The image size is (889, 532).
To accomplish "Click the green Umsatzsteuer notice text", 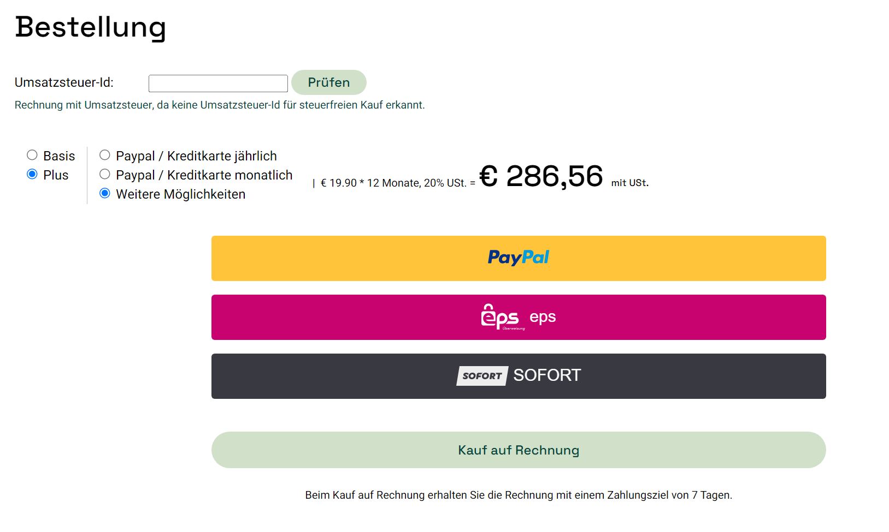I will [x=220, y=105].
